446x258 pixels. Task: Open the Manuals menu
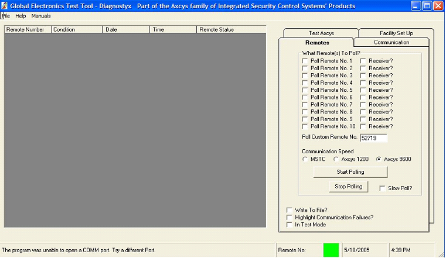coord(41,16)
